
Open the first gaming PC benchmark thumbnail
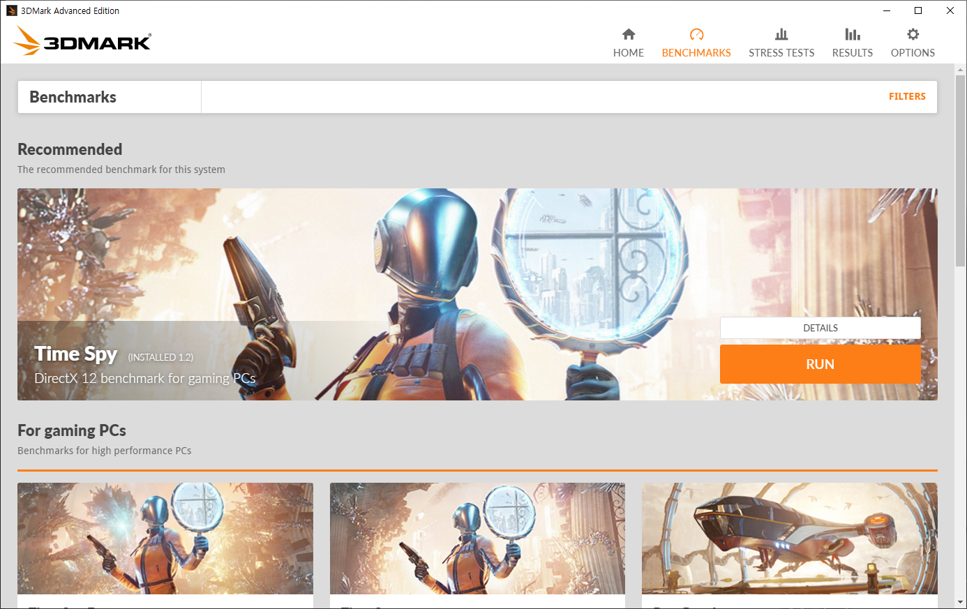click(x=165, y=539)
